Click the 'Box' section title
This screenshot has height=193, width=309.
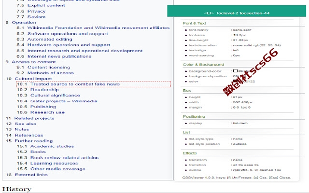(187, 91)
